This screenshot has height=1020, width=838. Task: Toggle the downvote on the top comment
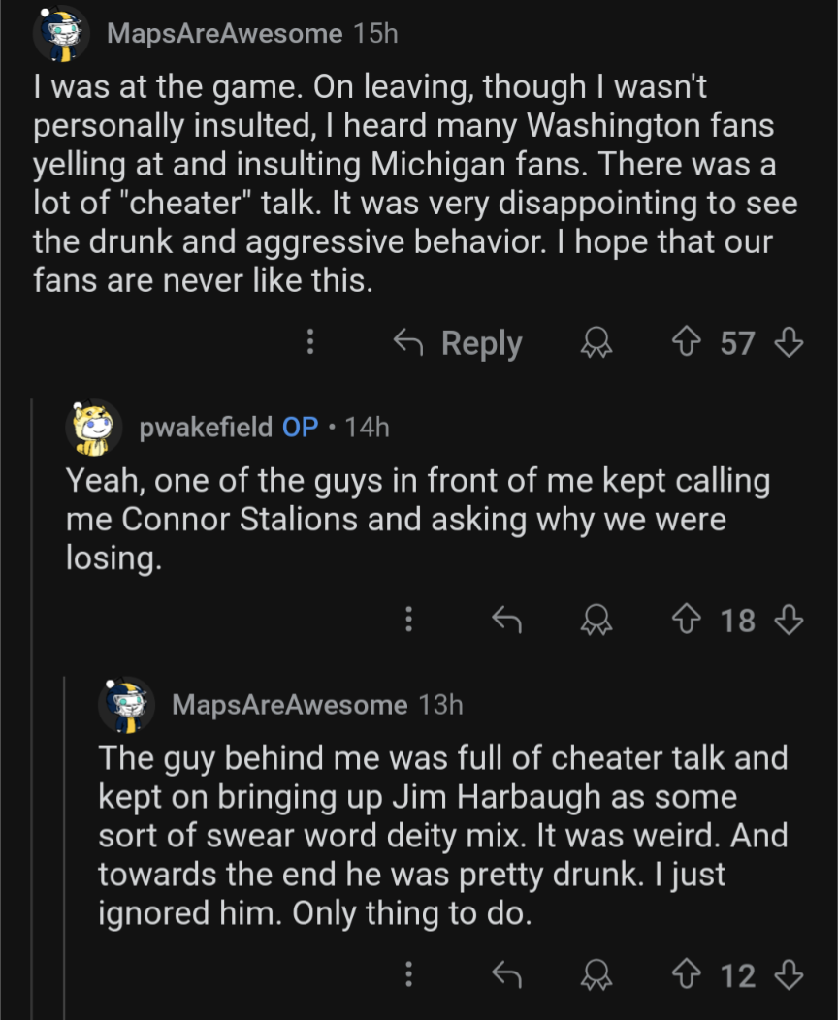[789, 343]
